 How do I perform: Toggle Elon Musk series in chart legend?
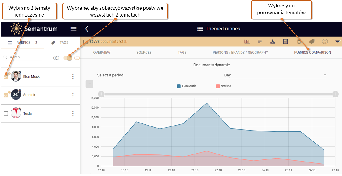click(x=186, y=86)
